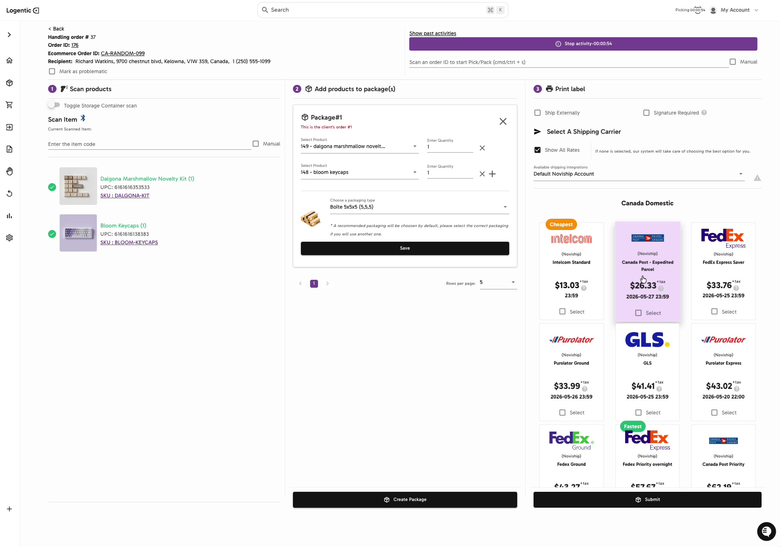The width and height of the screenshot is (780, 547).
Task: Open SKU BLOOM-KEYCAPS link
Action: click(129, 243)
